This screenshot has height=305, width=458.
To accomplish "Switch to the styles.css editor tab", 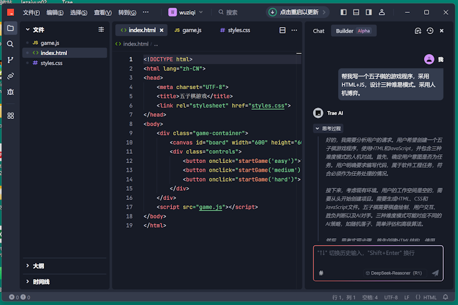I will tap(235, 30).
